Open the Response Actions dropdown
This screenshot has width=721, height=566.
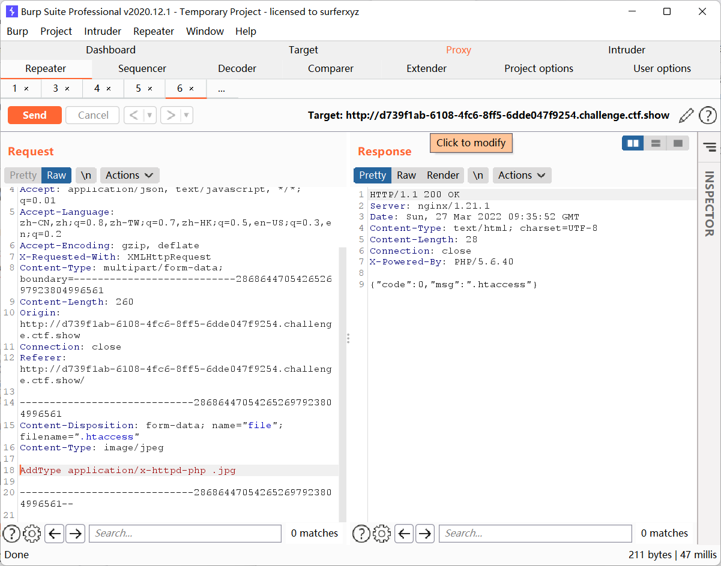pyautogui.click(x=522, y=175)
